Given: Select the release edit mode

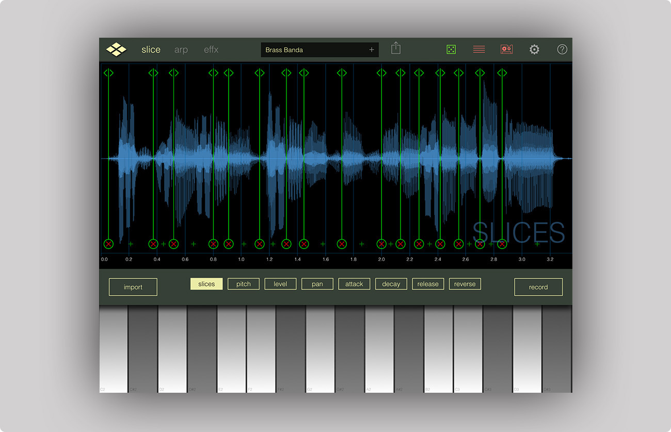Looking at the screenshot, I should click(x=428, y=284).
